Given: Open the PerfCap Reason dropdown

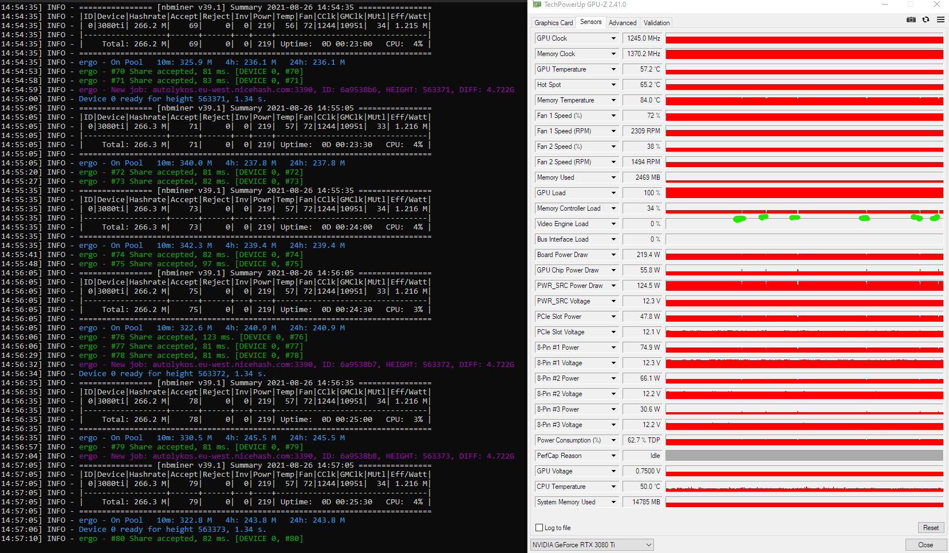Looking at the screenshot, I should pyautogui.click(x=613, y=456).
